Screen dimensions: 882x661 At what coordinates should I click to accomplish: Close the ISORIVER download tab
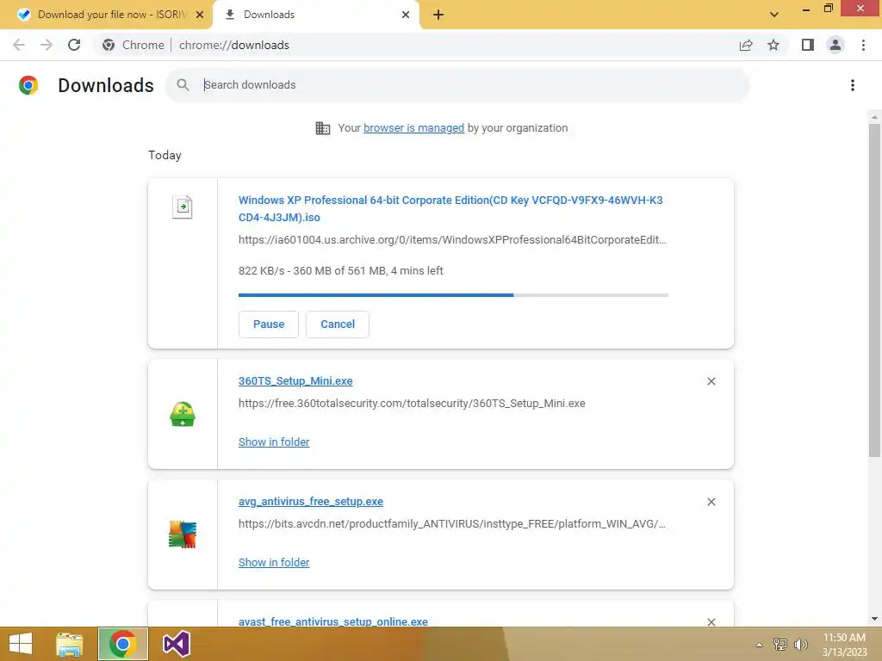pos(200,15)
